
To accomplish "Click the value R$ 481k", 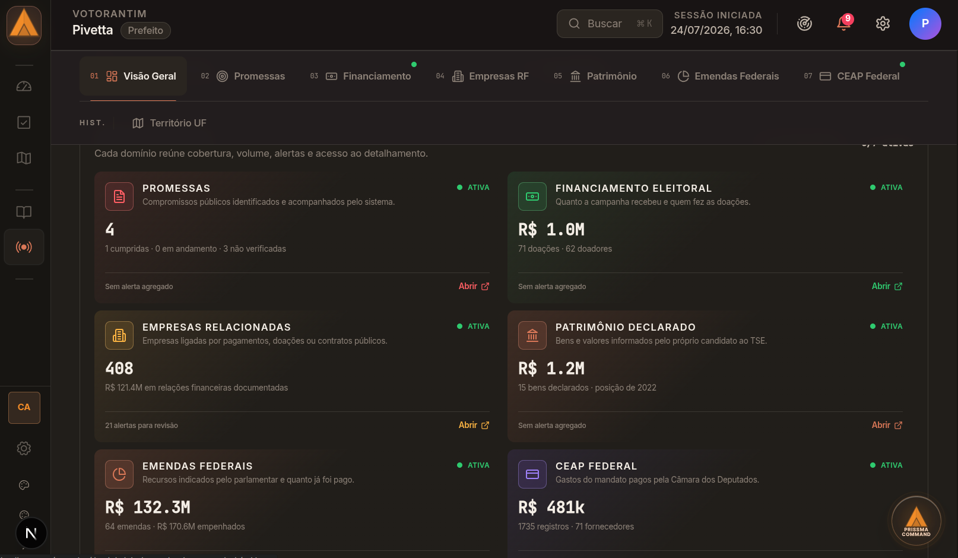I will (551, 508).
